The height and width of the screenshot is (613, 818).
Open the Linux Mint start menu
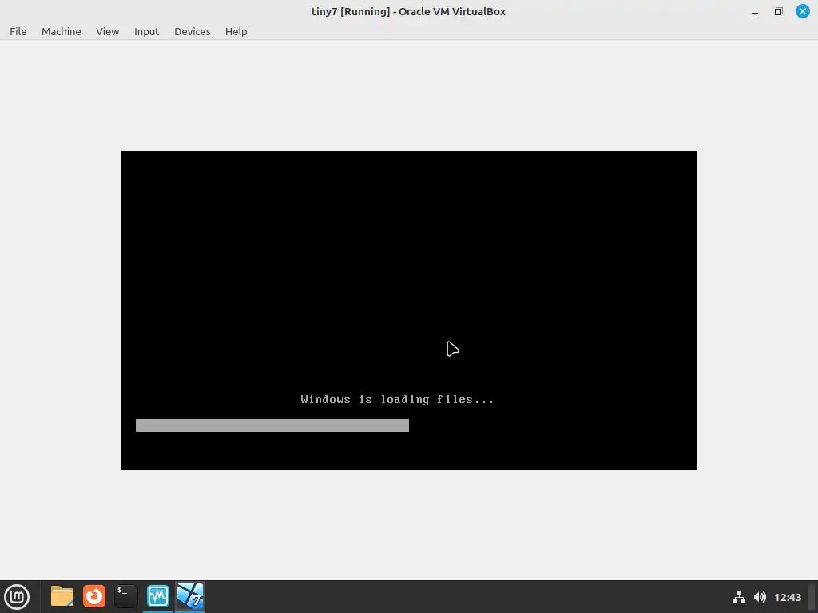[17, 597]
